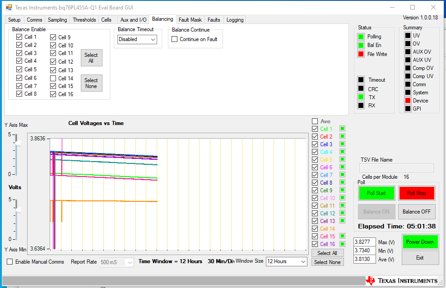The image size is (446, 288).
Task: Click the Cell 1 green balance indicator icon
Action: click(342, 129)
